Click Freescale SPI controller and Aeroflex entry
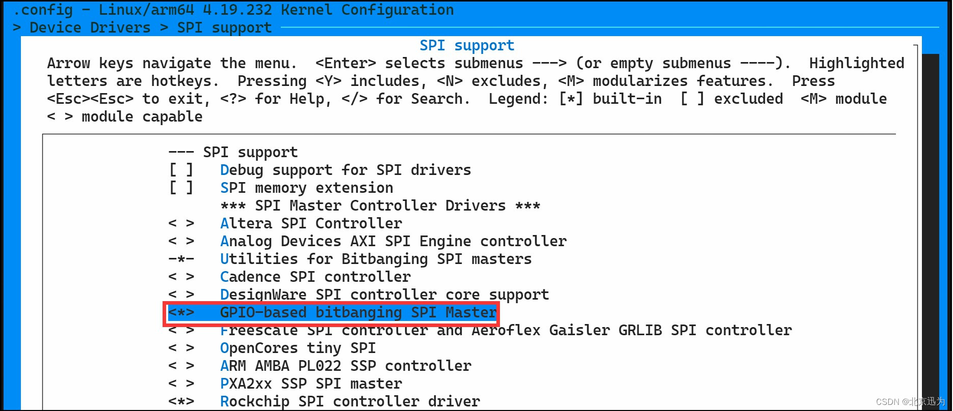 tap(506, 331)
